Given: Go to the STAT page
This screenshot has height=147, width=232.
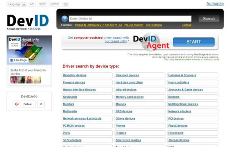Looking at the screenshot, I should pyautogui.click(x=42, y=4).
